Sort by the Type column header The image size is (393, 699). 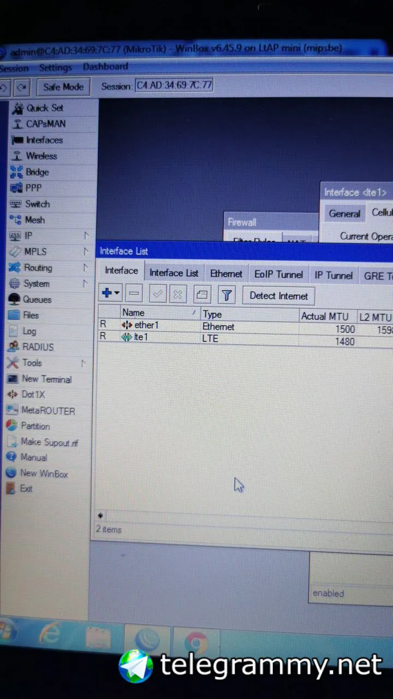click(x=249, y=315)
